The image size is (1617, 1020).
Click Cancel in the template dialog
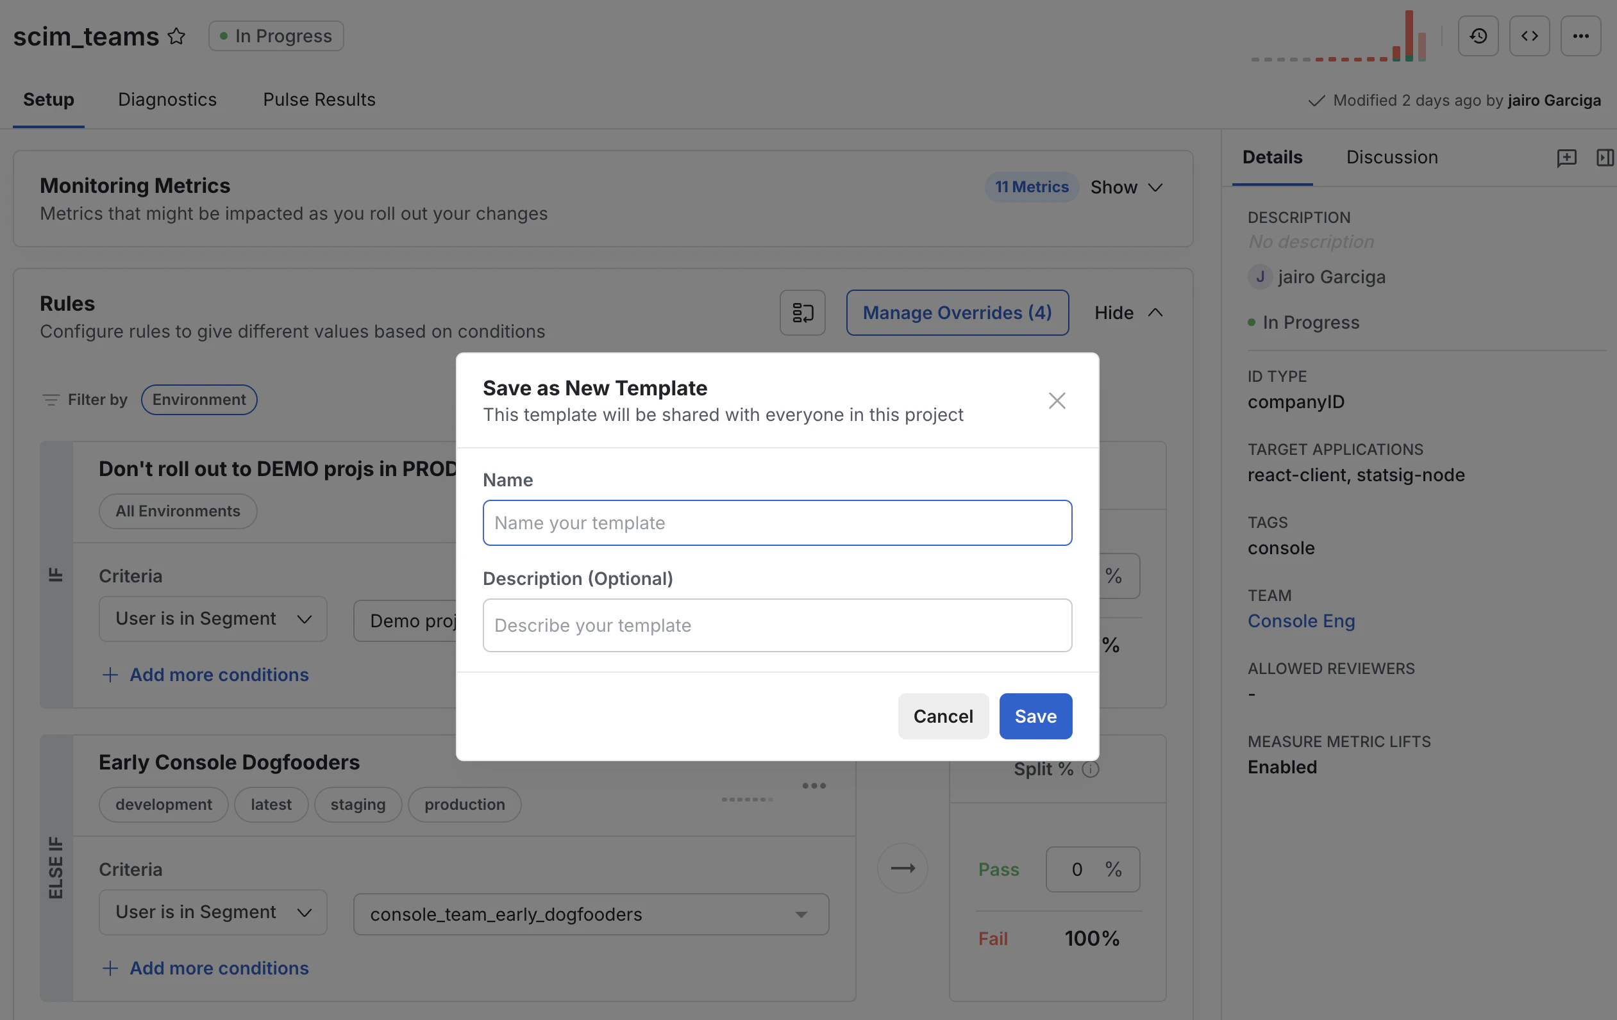tap(943, 716)
